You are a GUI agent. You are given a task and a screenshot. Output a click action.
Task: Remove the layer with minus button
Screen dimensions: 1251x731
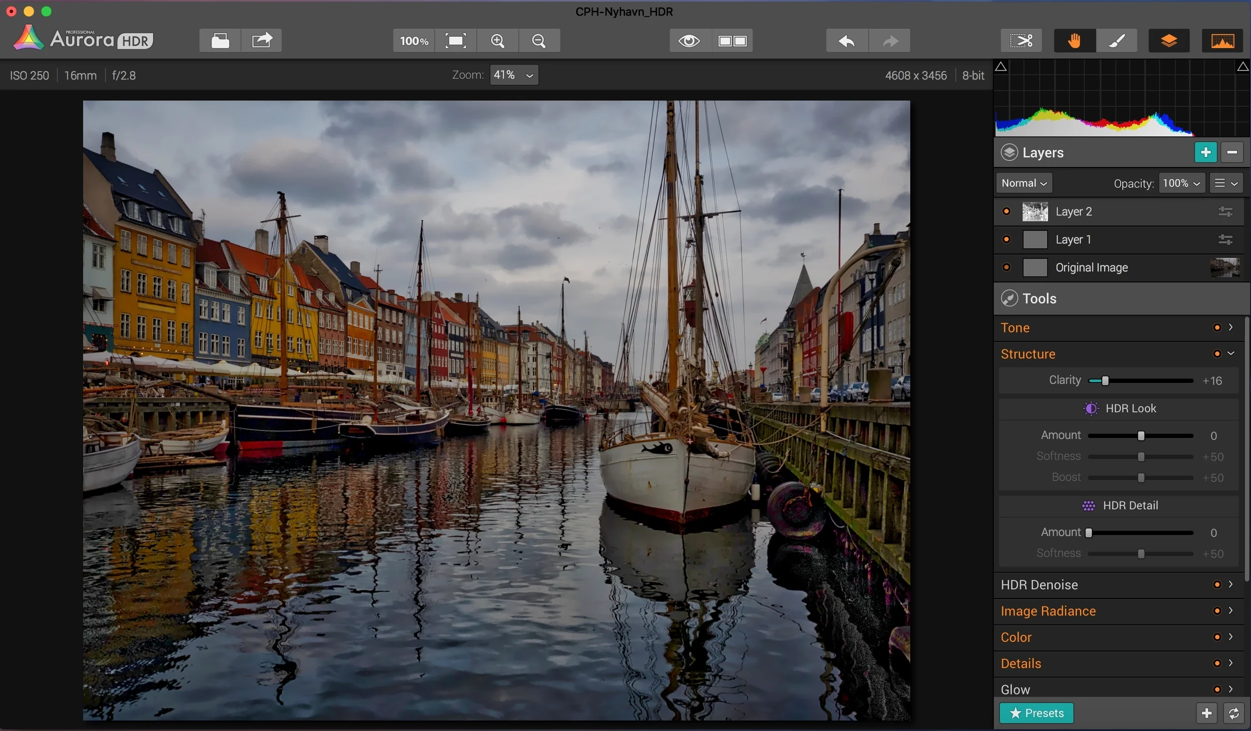1232,152
